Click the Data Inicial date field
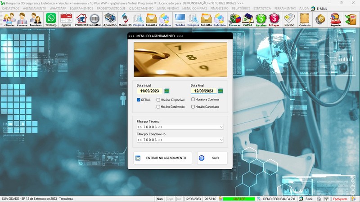 click(x=149, y=91)
